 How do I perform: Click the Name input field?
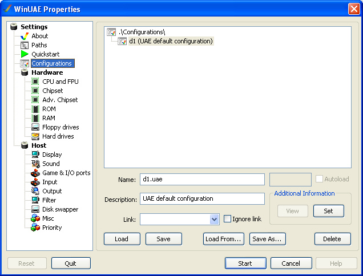(202, 179)
